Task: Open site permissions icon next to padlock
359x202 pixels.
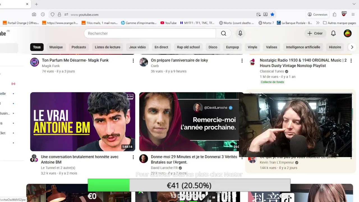Action: pos(66,15)
